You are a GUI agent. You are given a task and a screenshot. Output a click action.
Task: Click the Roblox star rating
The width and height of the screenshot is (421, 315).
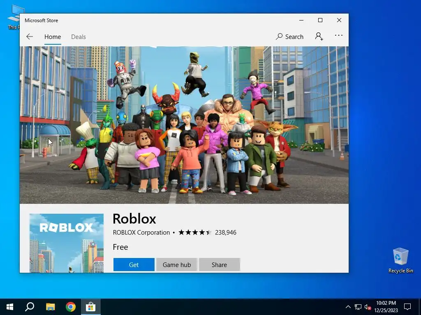(195, 232)
